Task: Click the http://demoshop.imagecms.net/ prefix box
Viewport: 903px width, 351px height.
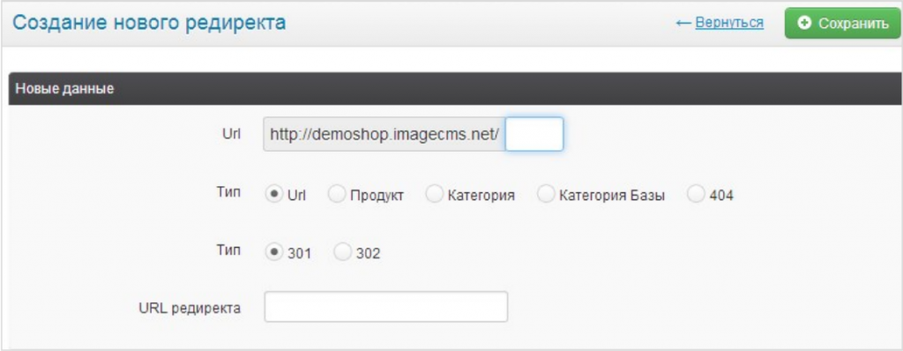Action: click(x=384, y=134)
